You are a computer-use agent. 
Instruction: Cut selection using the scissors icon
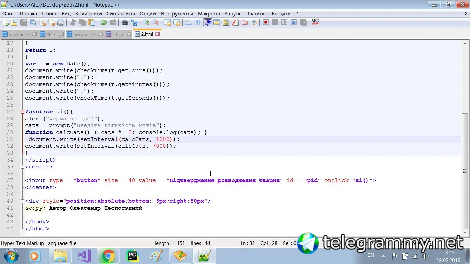[73, 23]
